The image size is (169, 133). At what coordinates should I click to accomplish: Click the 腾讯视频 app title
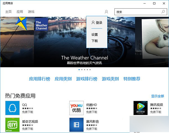point(157,105)
